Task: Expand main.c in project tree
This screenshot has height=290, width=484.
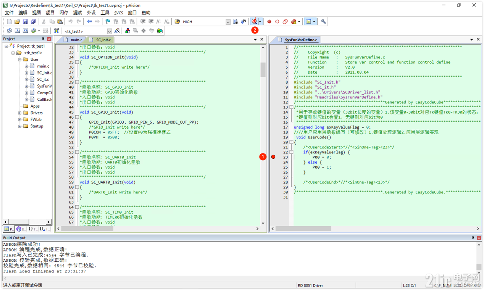Action: [x=26, y=66]
